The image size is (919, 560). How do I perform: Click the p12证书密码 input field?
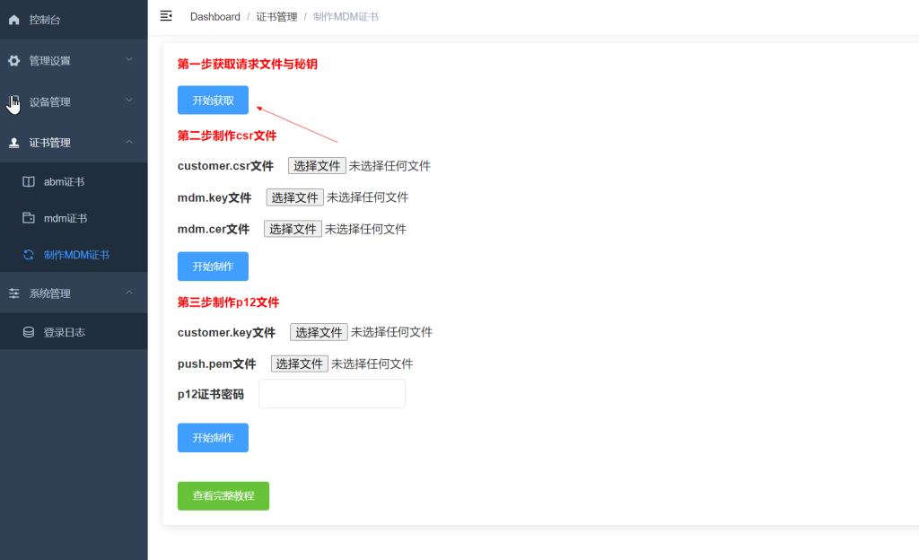[x=331, y=393]
